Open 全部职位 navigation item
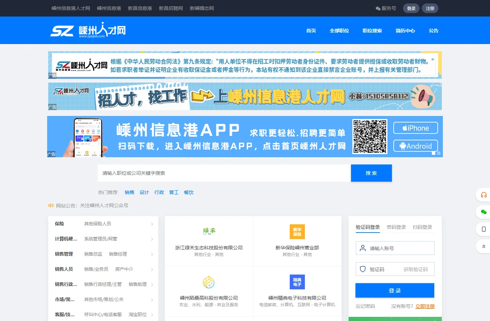 pyautogui.click(x=339, y=31)
